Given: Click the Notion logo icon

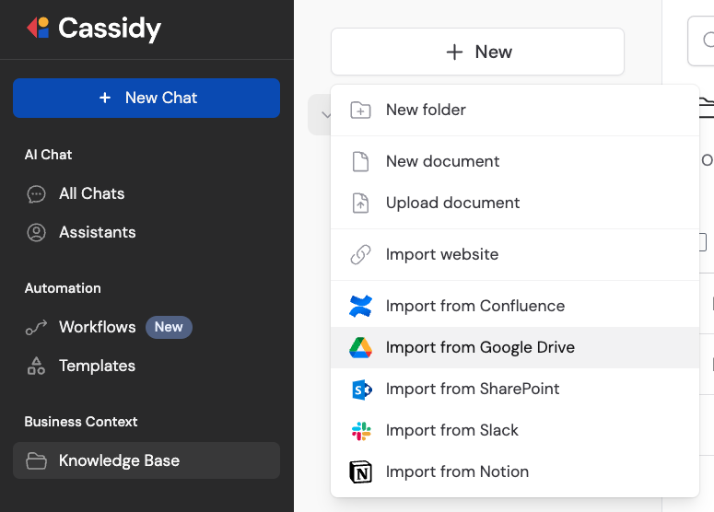Looking at the screenshot, I should point(360,472).
